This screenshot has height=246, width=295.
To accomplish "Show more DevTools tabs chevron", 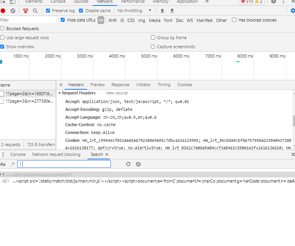I will 207,2.
